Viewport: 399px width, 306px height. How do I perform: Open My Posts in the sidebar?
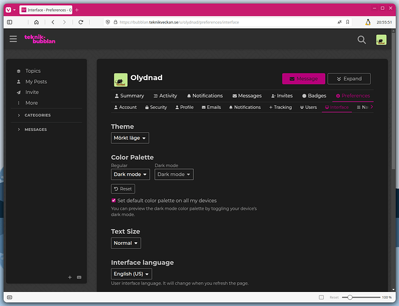(36, 81)
